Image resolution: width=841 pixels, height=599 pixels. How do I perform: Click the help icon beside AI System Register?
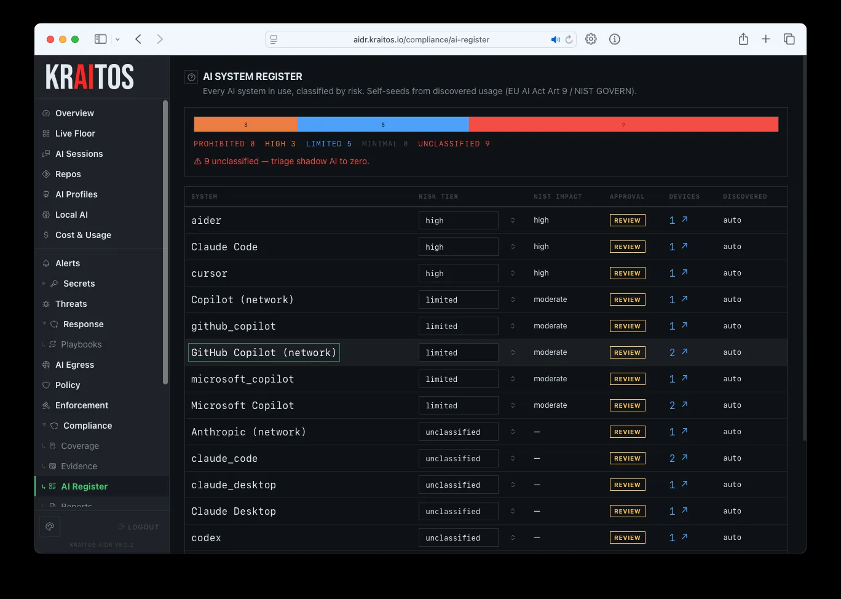191,77
